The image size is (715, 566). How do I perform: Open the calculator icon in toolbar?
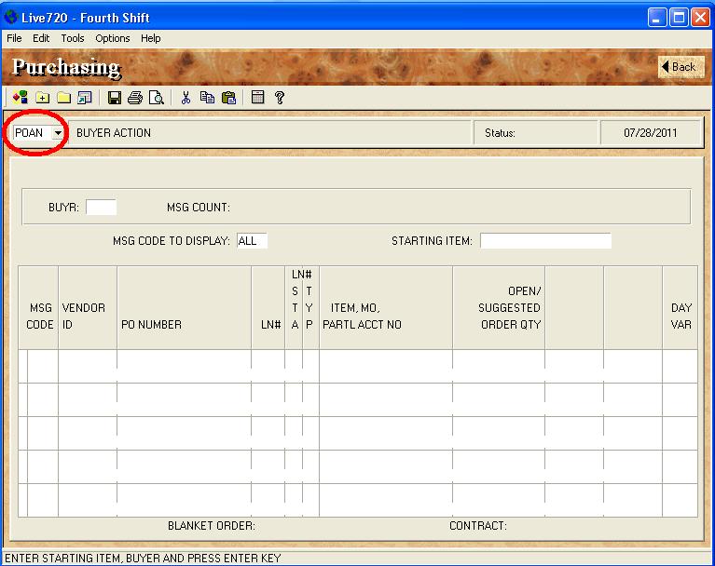click(x=258, y=98)
